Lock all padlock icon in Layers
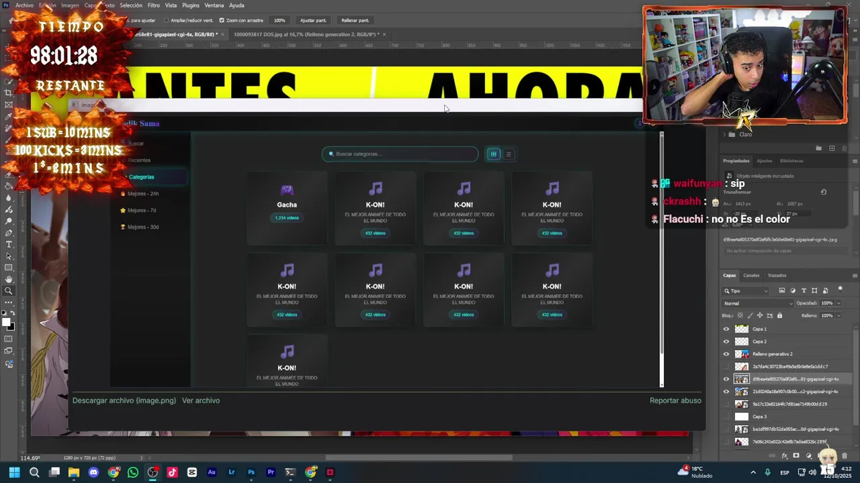The image size is (860, 483). [779, 315]
